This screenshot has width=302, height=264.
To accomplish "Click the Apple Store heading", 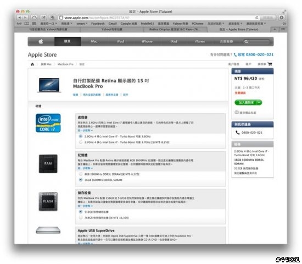I will coord(42,54).
